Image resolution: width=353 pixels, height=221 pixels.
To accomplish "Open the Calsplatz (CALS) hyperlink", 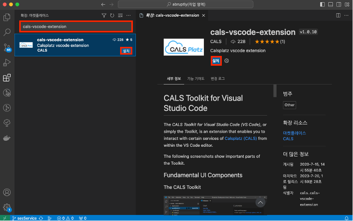I will tap(241, 139).
